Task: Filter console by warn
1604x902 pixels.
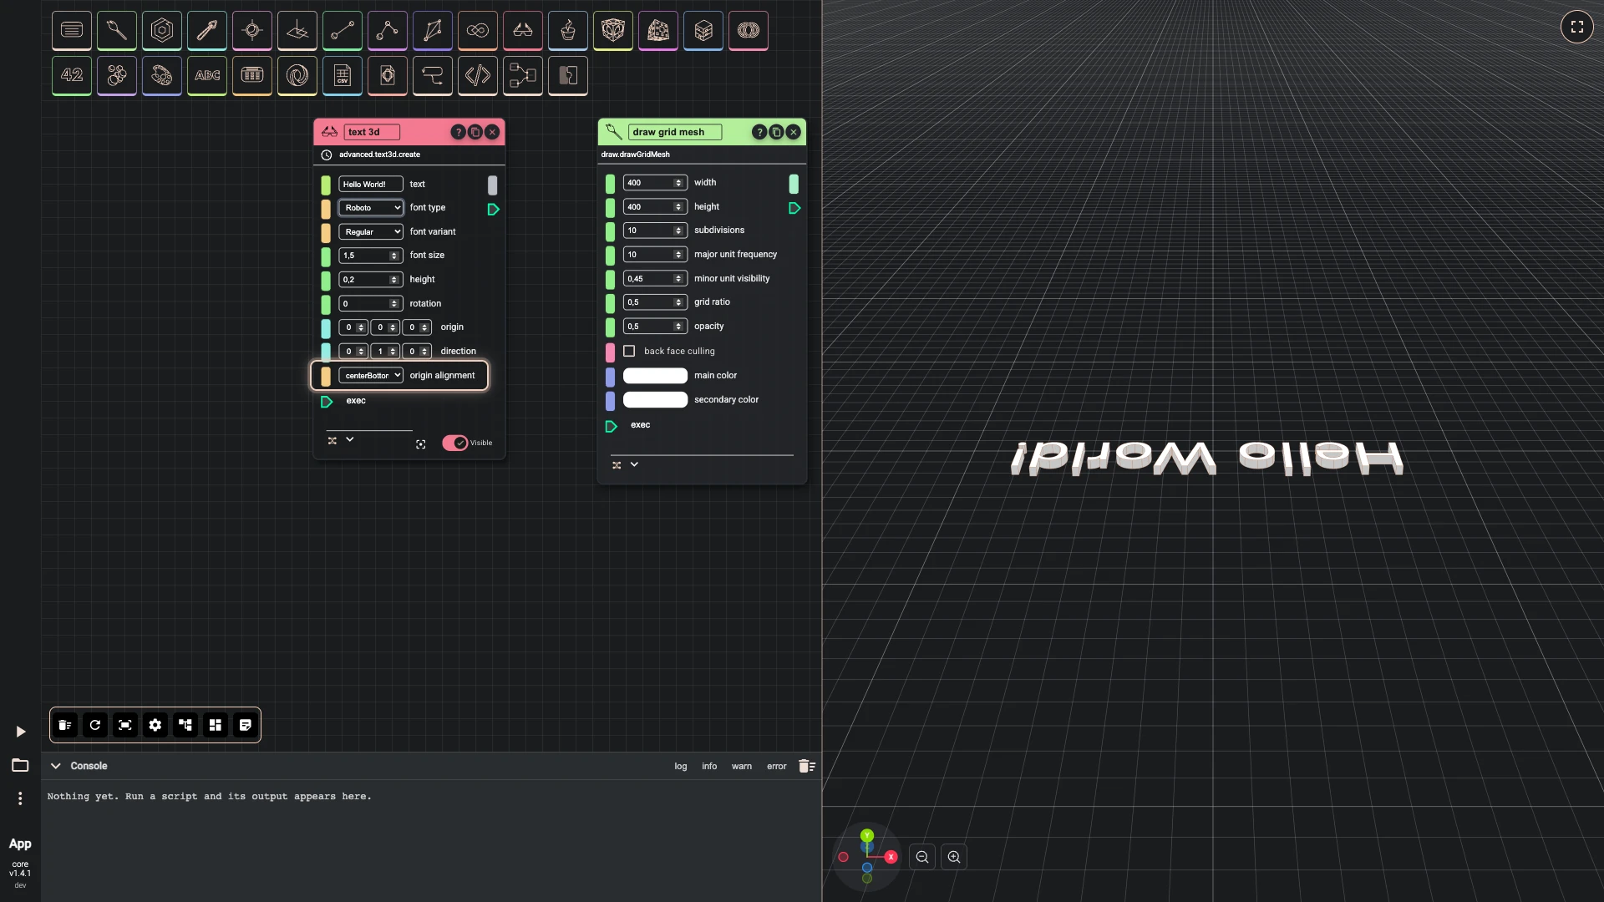Action: tap(742, 766)
